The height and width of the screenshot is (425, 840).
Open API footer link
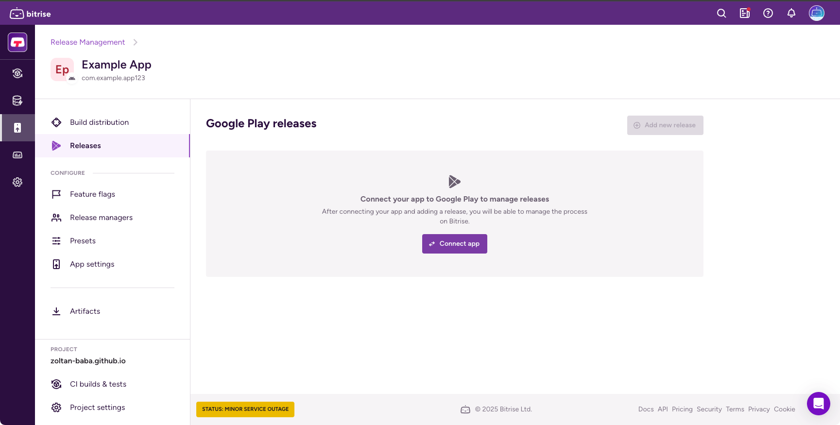[x=663, y=409]
